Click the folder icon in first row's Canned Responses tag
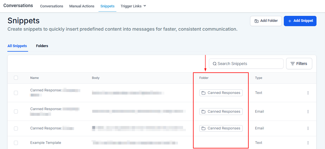Viewport: 325px width, 149px height. 203,93
